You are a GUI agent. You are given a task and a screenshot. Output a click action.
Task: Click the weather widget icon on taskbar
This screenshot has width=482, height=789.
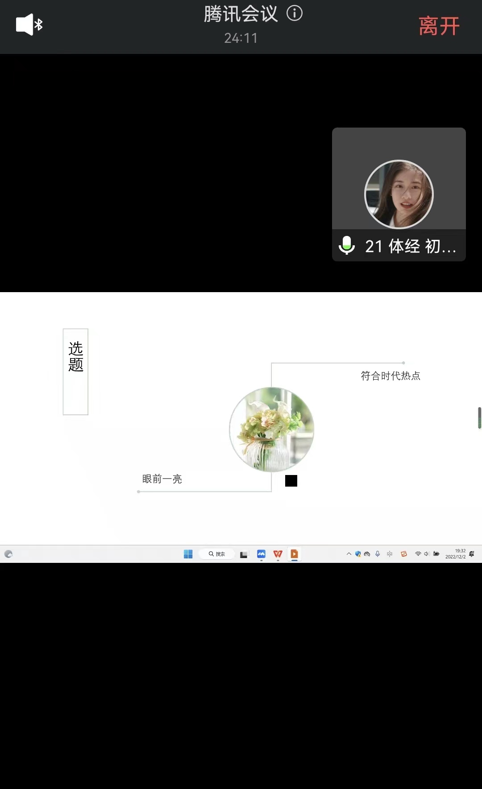(x=8, y=554)
